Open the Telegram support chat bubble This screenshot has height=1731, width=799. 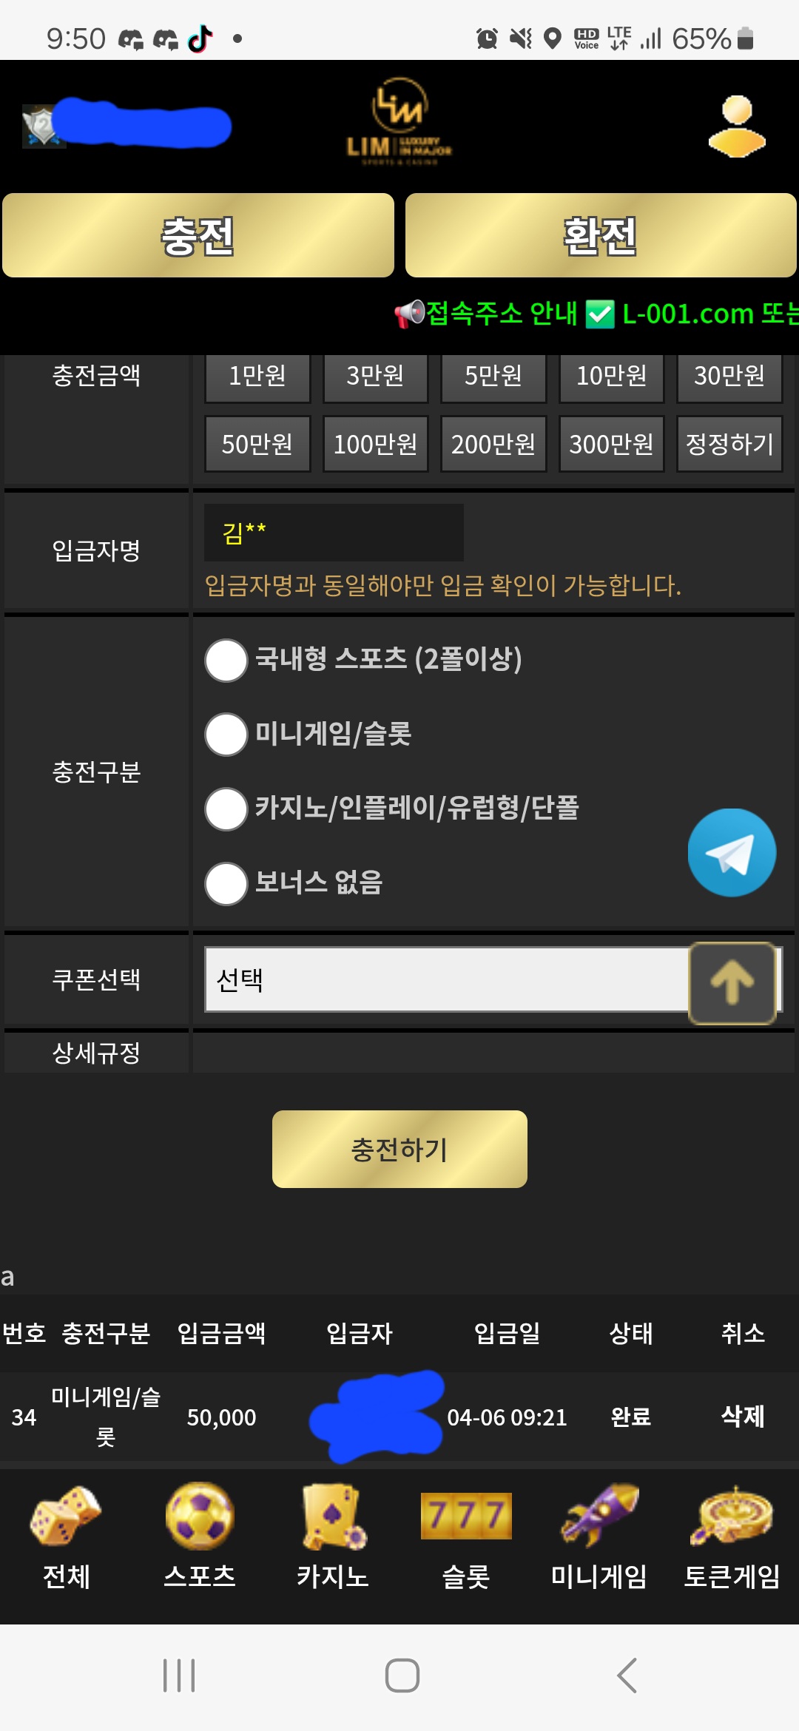pyautogui.click(x=732, y=853)
